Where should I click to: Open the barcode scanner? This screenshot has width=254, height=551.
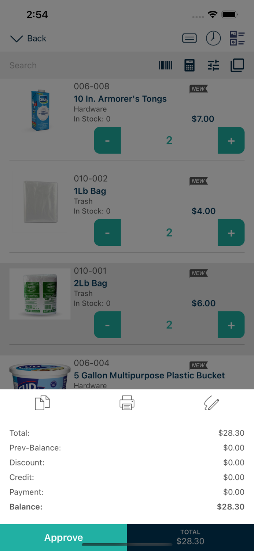(165, 65)
